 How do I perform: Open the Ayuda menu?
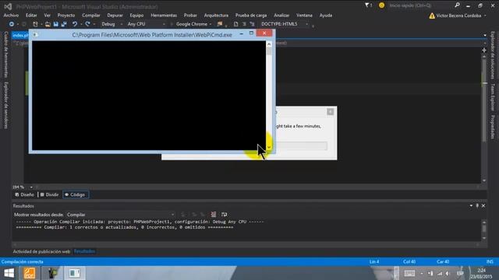(x=326, y=16)
